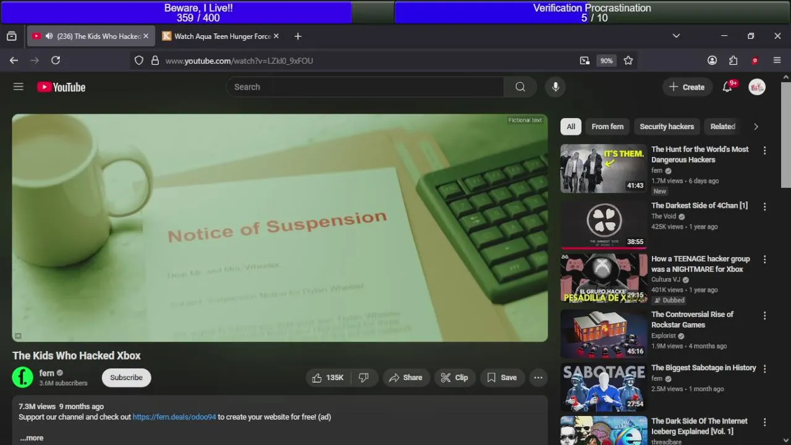List all tabs dropdown arrow
The height and width of the screenshot is (445, 791).
tap(676, 36)
